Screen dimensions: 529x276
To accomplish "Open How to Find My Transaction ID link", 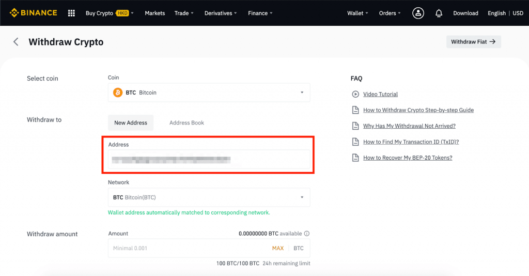I will point(411,142).
